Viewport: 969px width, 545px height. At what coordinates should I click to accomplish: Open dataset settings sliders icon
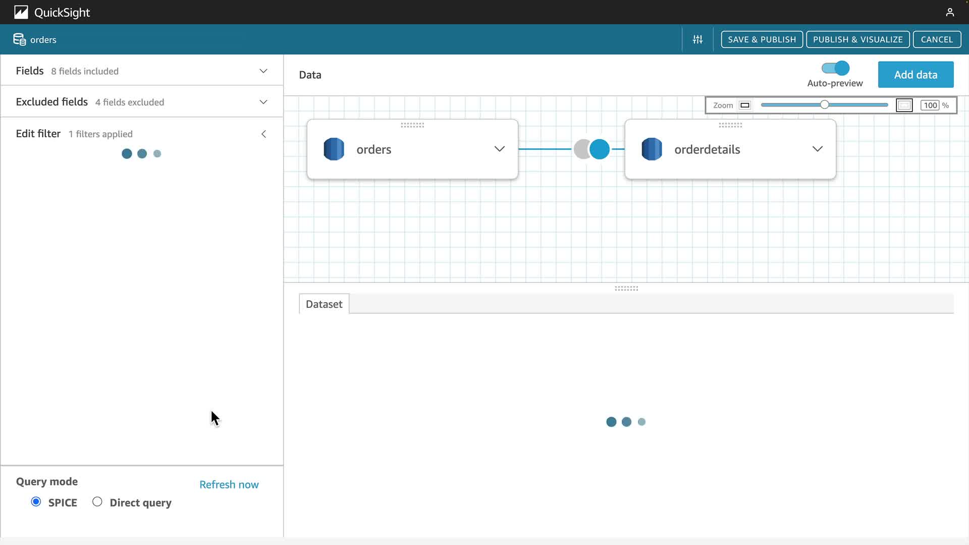[x=697, y=39]
